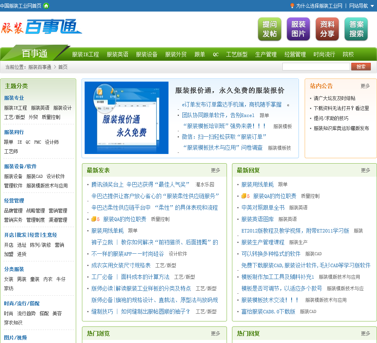This screenshot has height=343, width=377.
Task: Open post 腾讯颁奖台上 辛巴达获得最佳人气奖
Action: (140, 184)
